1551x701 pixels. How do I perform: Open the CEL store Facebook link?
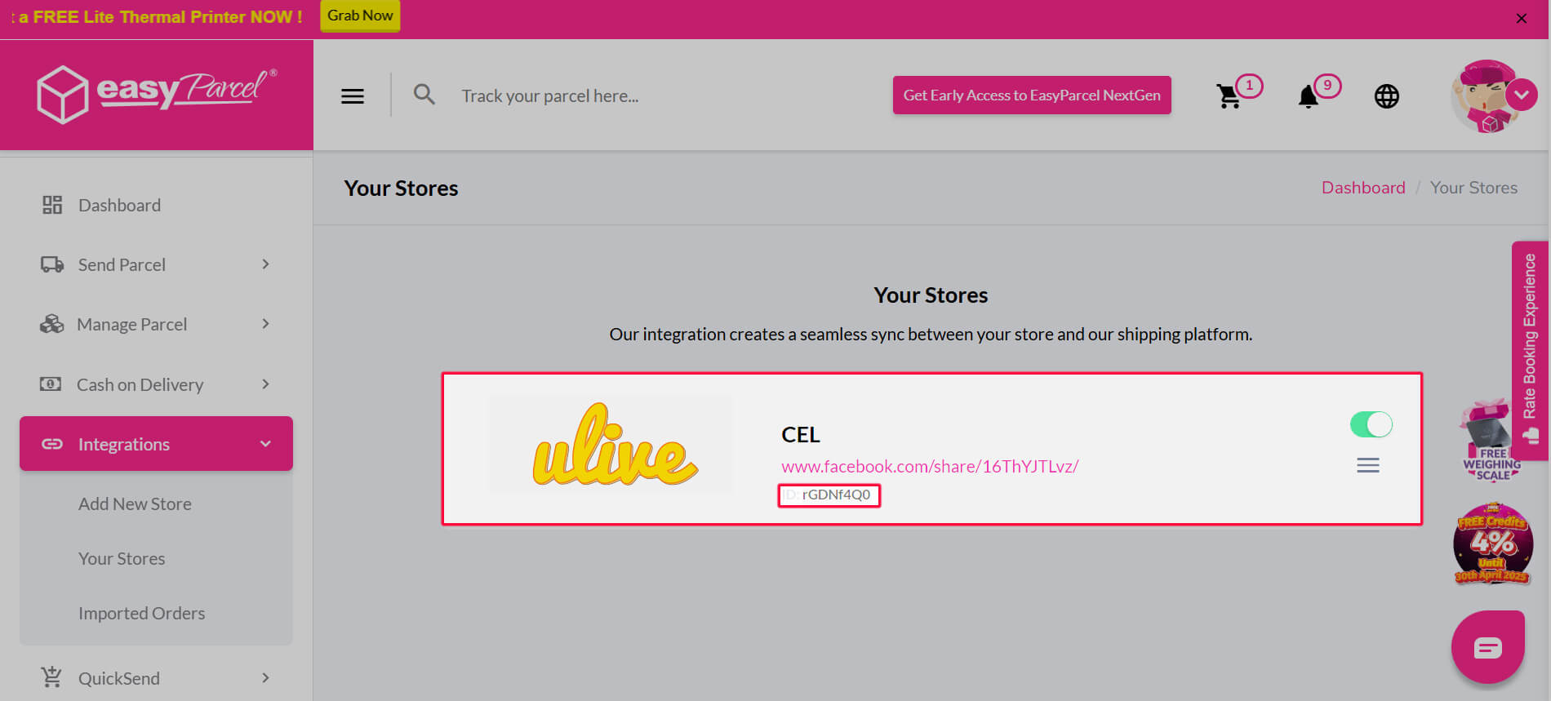pos(930,466)
